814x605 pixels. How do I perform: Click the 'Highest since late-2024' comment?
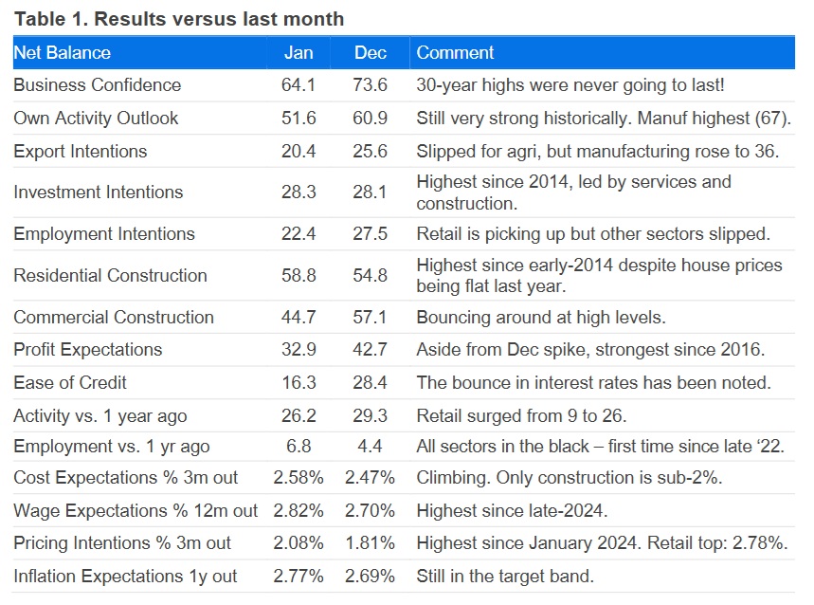pyautogui.click(x=512, y=511)
